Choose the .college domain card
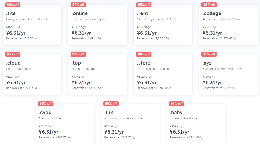 pyautogui.click(x=228, y=25)
